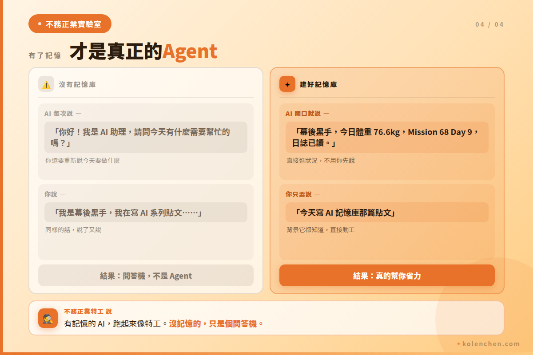
Task: Click the warning icon beside 沒有記憶庫
Action: [x=46, y=84]
